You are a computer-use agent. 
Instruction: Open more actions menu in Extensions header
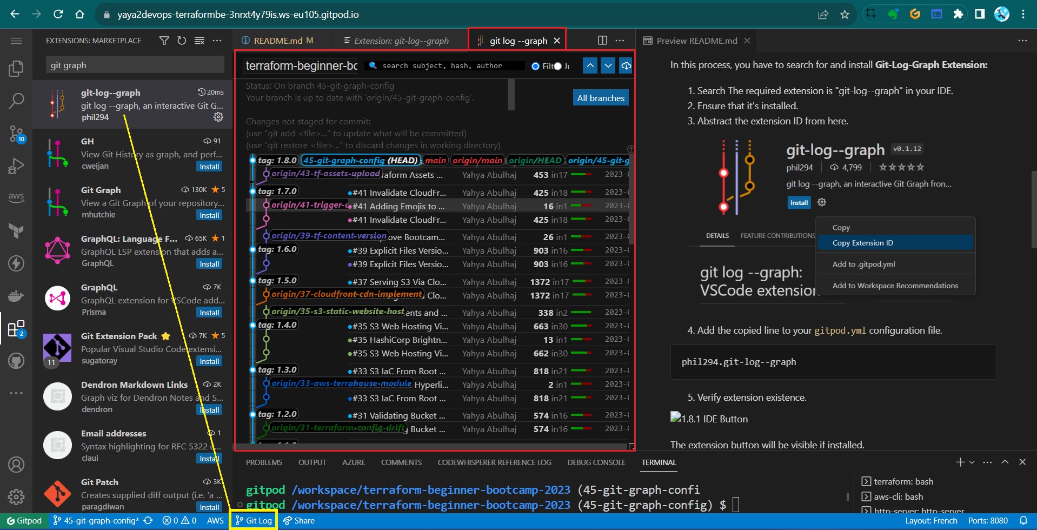pyautogui.click(x=217, y=41)
